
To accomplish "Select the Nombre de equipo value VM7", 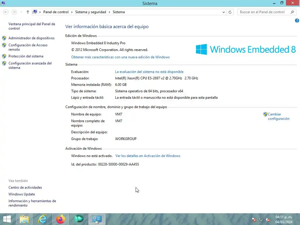I will click(x=119, y=114).
